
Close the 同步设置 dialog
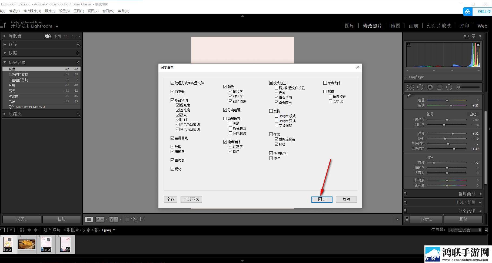[x=358, y=67]
